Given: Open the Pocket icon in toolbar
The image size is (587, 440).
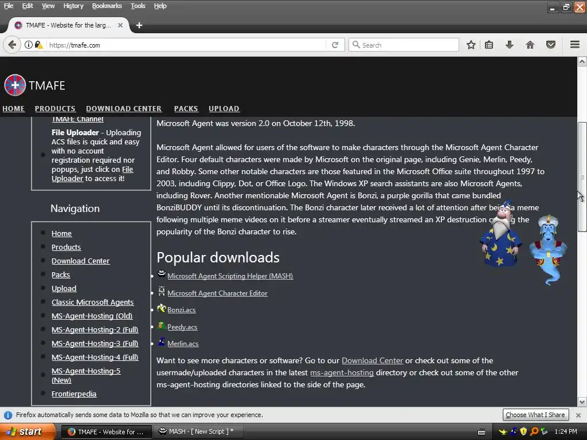Looking at the screenshot, I should [551, 45].
